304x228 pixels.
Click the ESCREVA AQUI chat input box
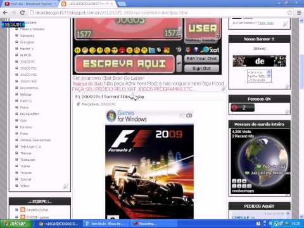125,64
